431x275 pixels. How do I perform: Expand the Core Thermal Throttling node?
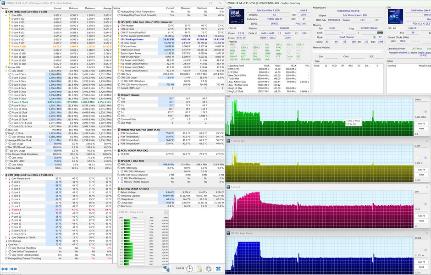pos(6,248)
